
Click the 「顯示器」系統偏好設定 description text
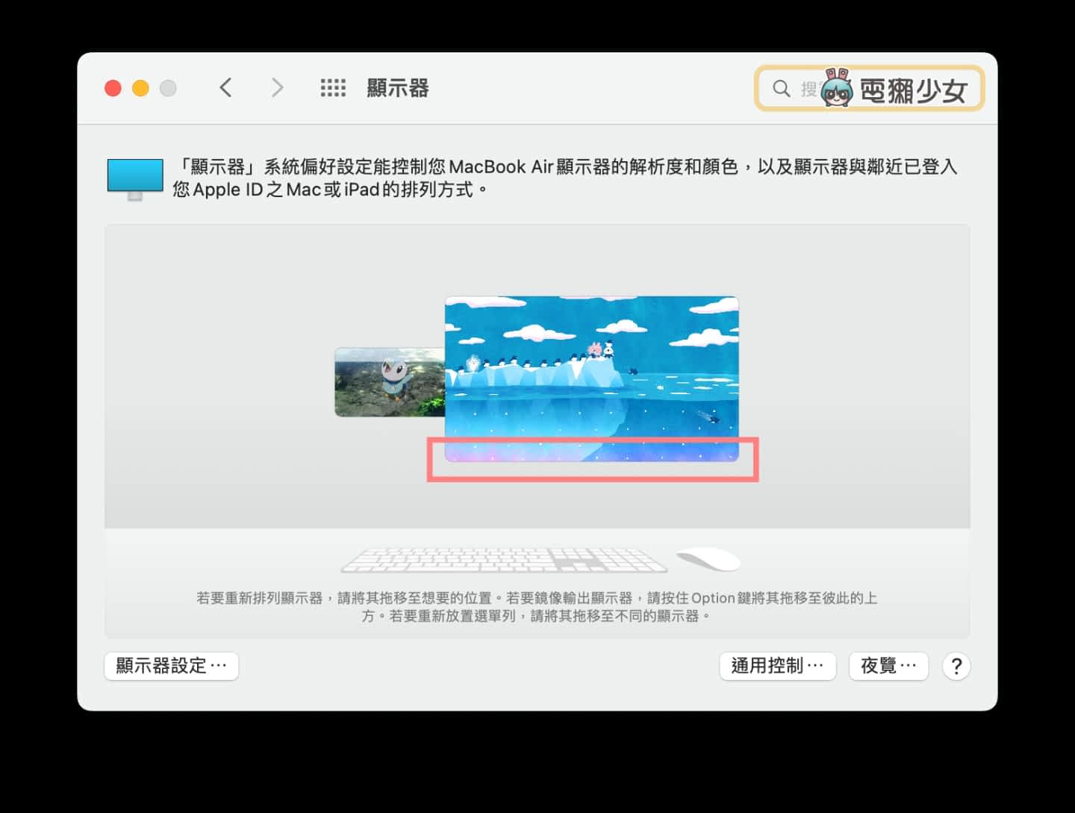(565, 178)
